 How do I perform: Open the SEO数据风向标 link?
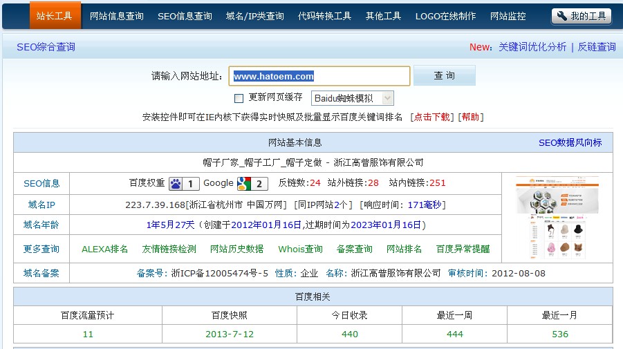pos(570,142)
